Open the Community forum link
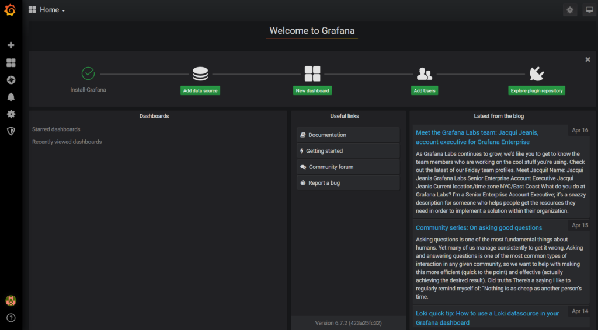598x330 pixels. click(348, 167)
